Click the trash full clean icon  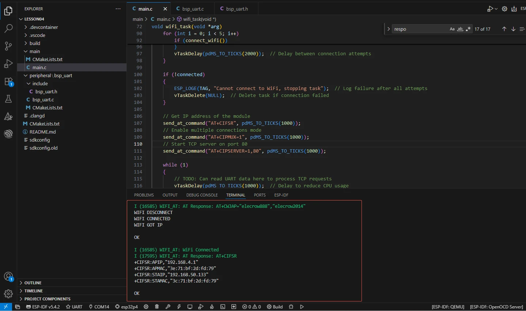point(157,307)
